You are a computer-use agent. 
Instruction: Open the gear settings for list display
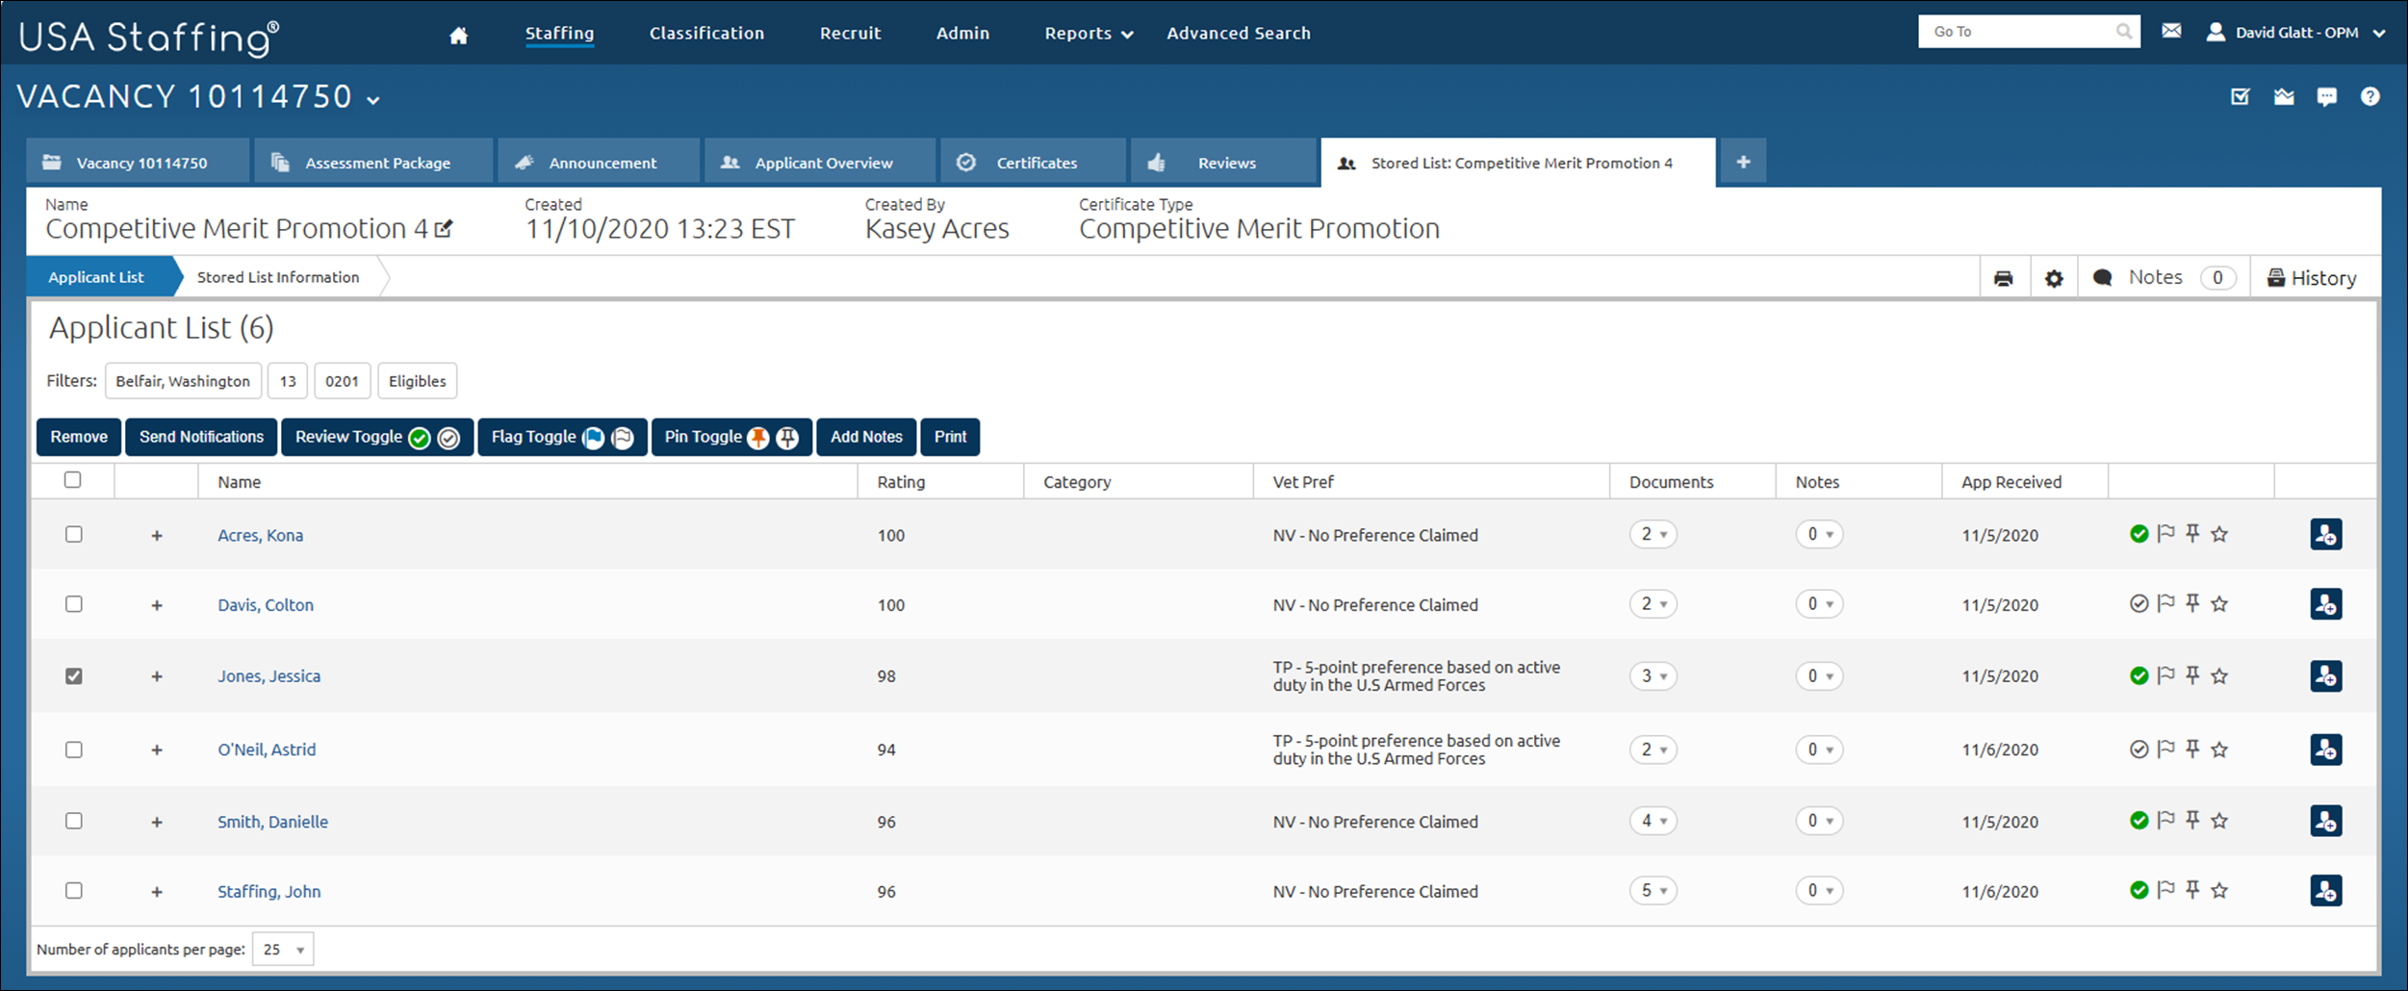pyautogui.click(x=2055, y=277)
